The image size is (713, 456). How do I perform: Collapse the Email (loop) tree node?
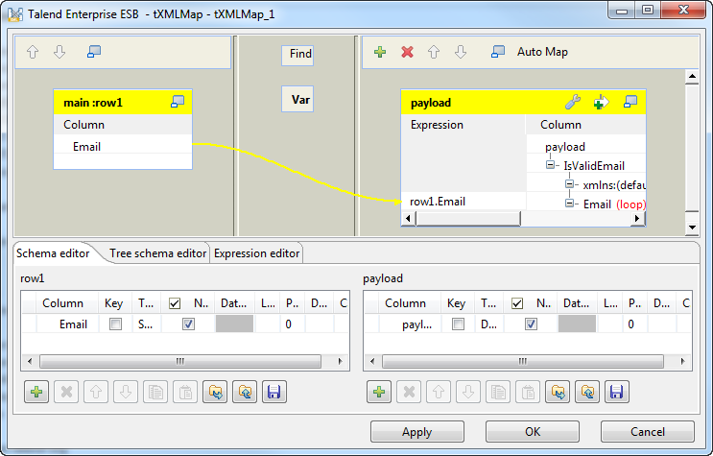click(569, 204)
